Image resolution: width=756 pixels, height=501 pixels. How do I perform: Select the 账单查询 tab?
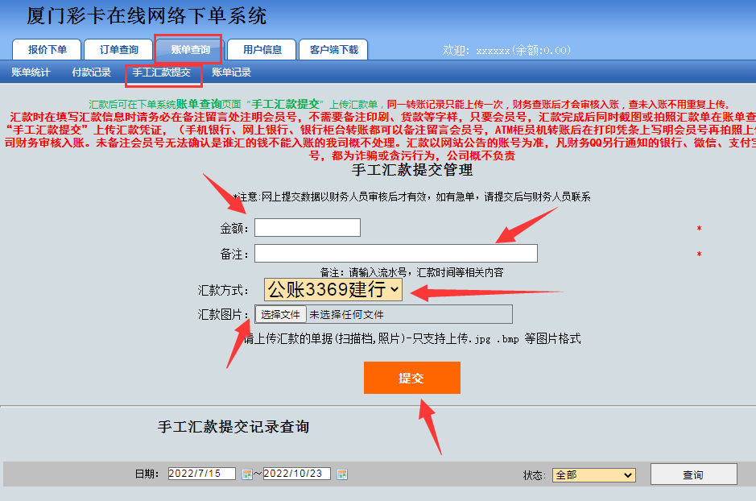190,49
